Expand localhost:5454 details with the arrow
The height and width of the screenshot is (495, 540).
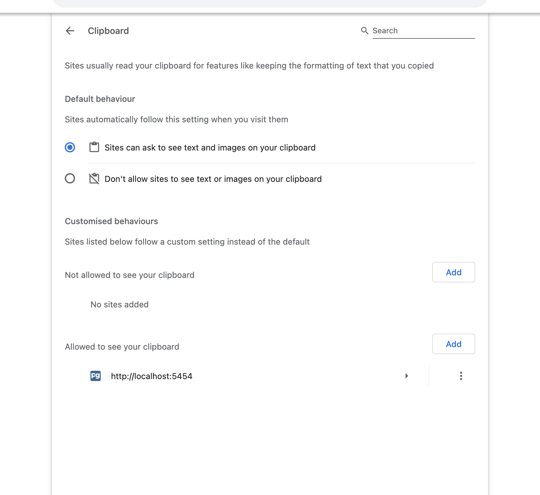407,376
